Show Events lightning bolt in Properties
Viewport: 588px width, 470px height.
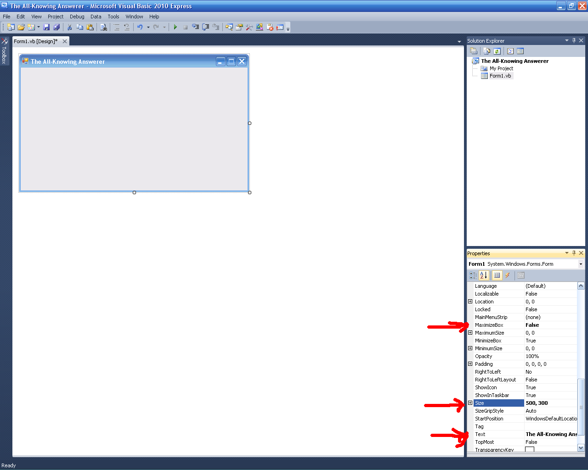click(508, 275)
